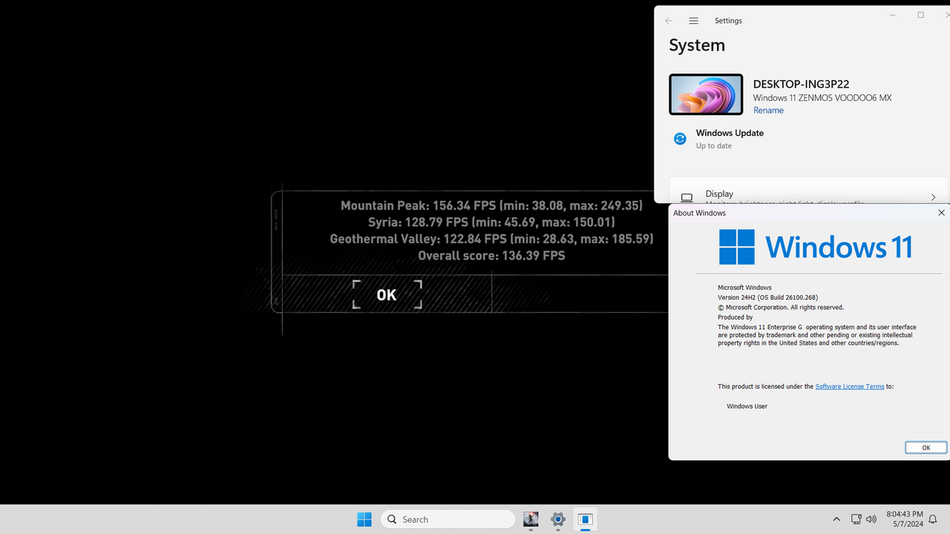
Task: Click the Microsoft Corporation copyright line
Action: point(781,307)
